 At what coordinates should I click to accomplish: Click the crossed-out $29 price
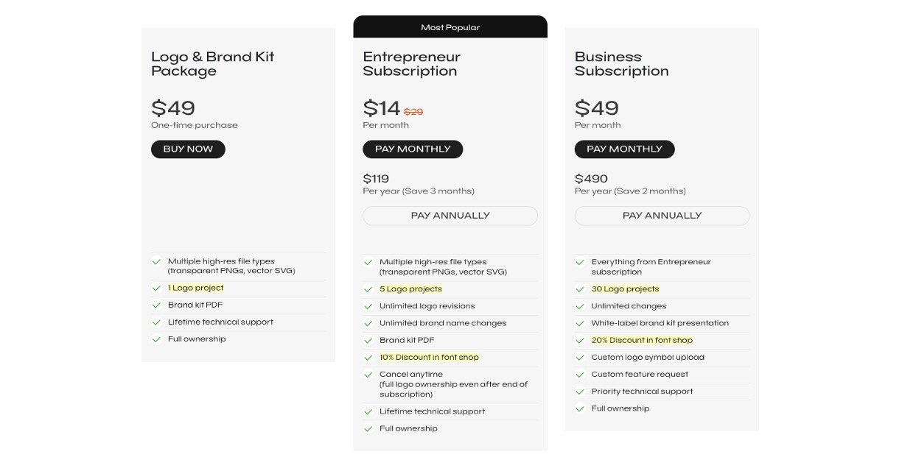[x=413, y=112]
